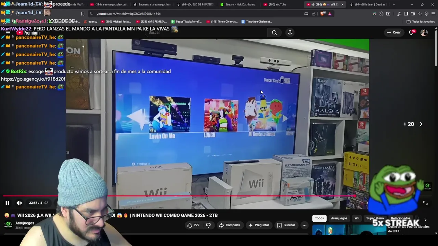
Task: Select the Super Mario filter chip
Action: 375,218
